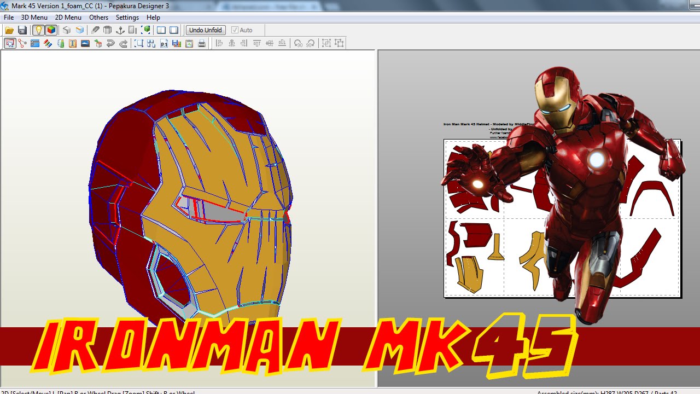
Task: Select the colored pencils edge color tool
Action: coord(48,43)
